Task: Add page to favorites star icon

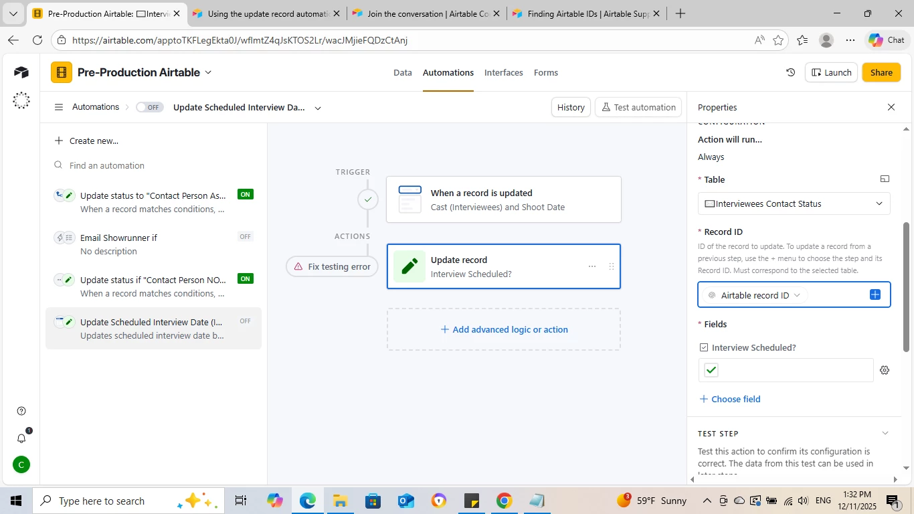Action: tap(778, 40)
